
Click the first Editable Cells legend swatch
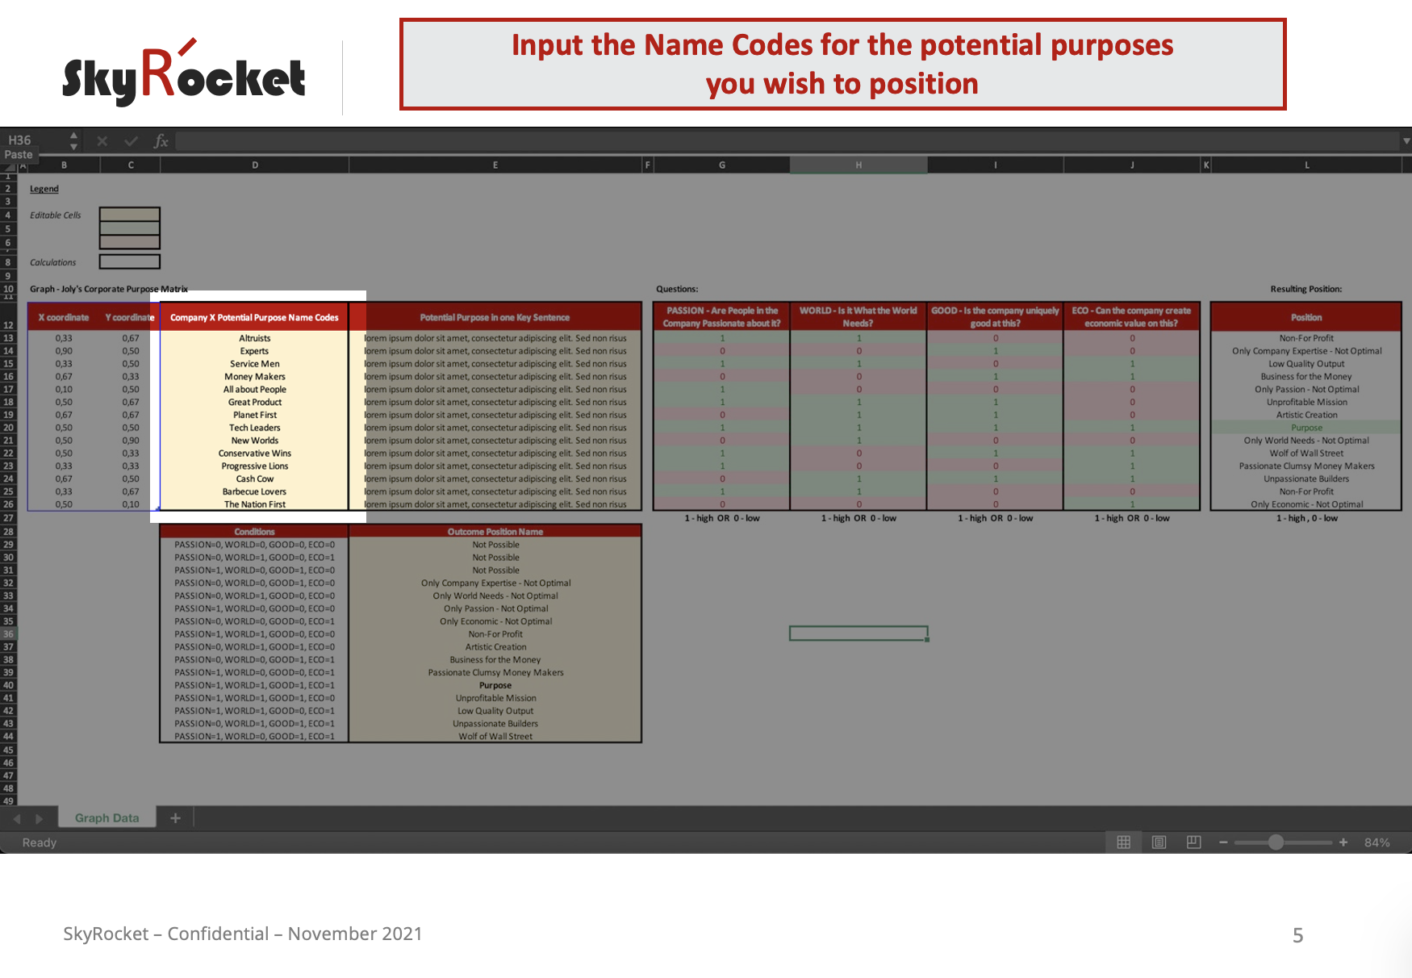(x=130, y=214)
